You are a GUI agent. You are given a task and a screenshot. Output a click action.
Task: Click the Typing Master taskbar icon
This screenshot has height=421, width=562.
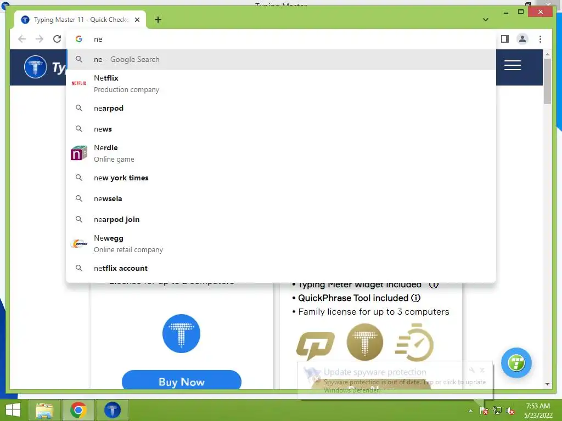click(112, 410)
